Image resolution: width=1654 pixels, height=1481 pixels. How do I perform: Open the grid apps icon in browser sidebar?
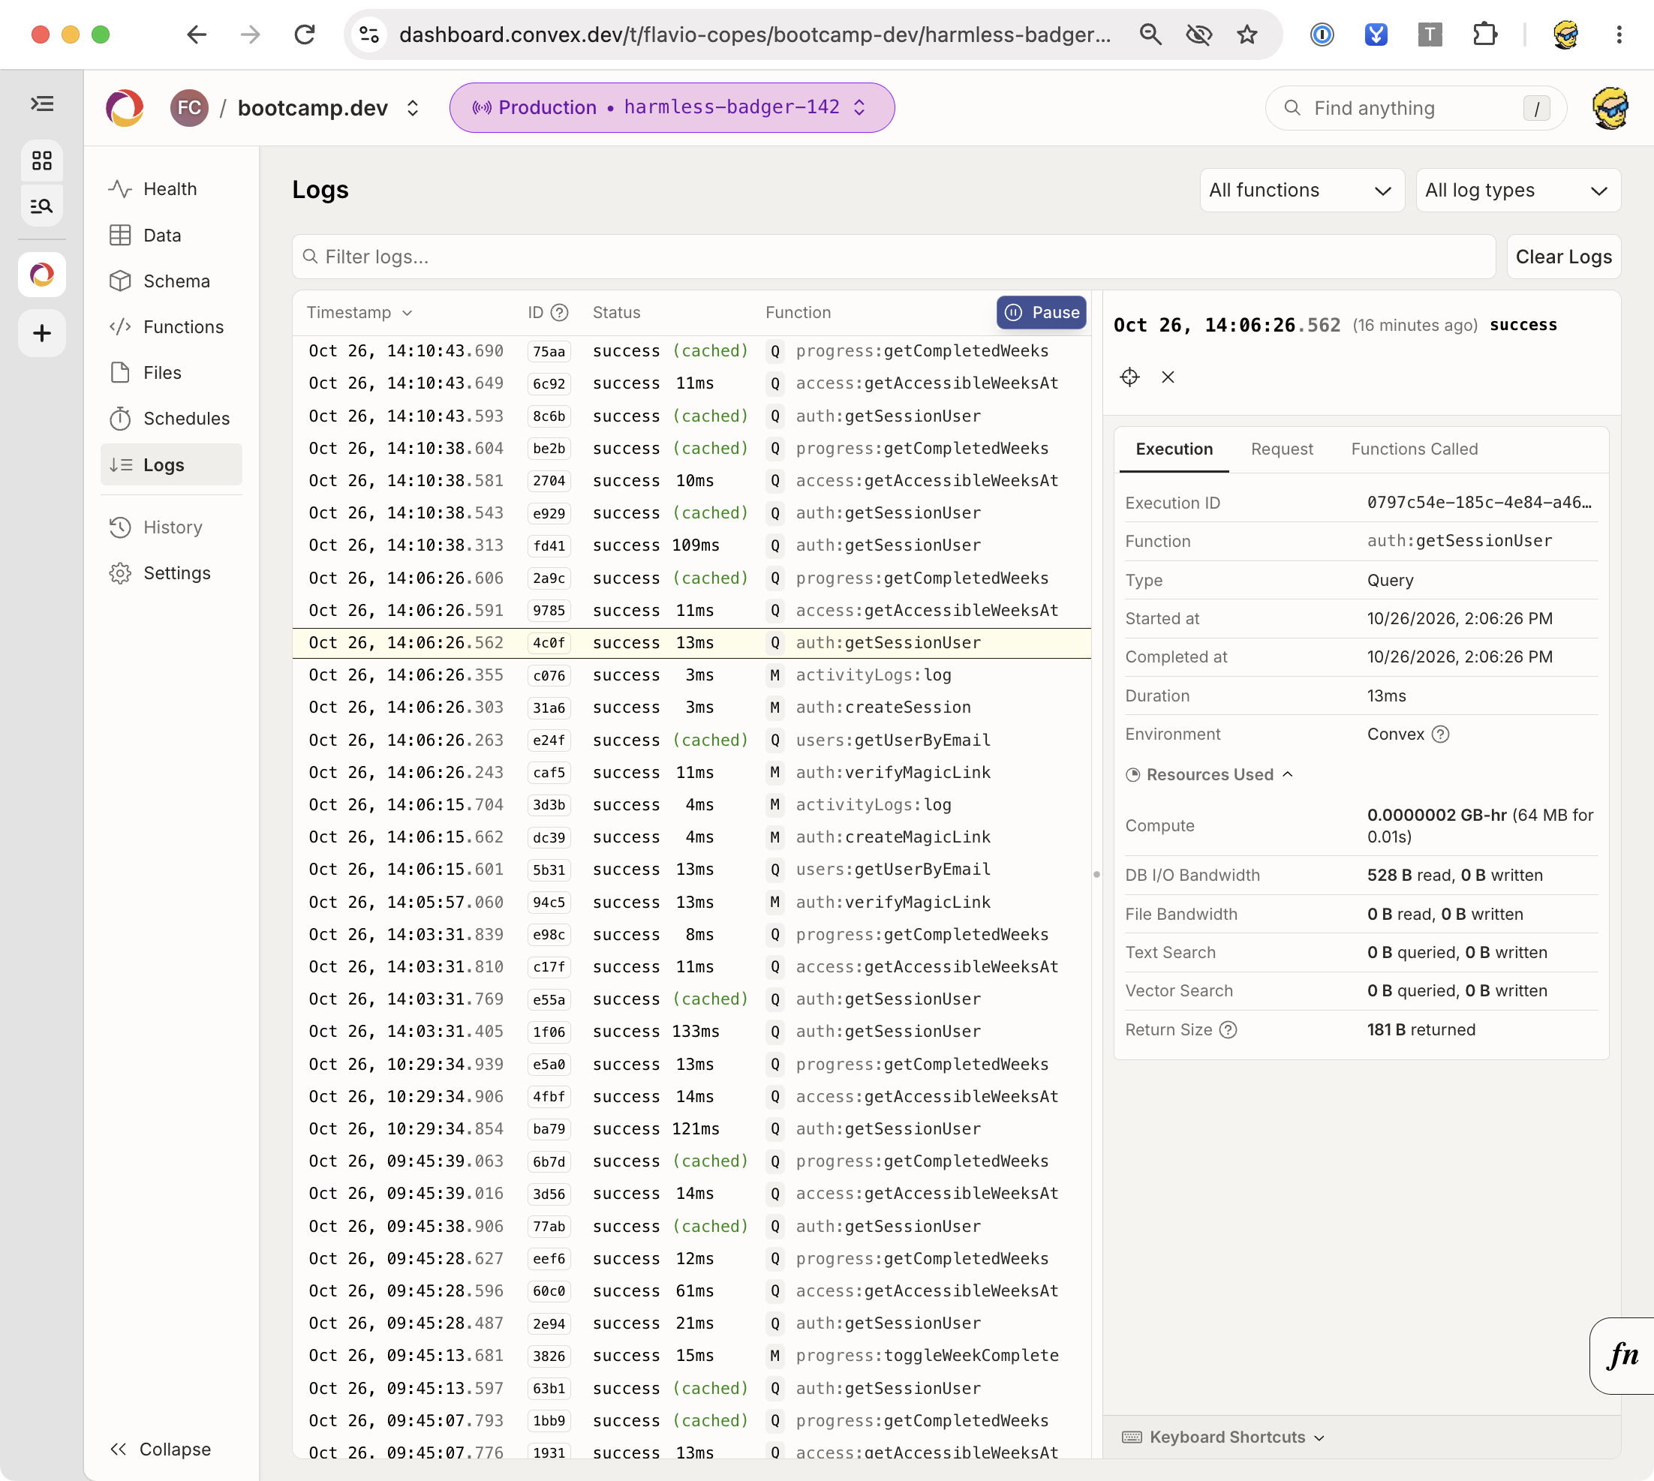click(x=42, y=161)
